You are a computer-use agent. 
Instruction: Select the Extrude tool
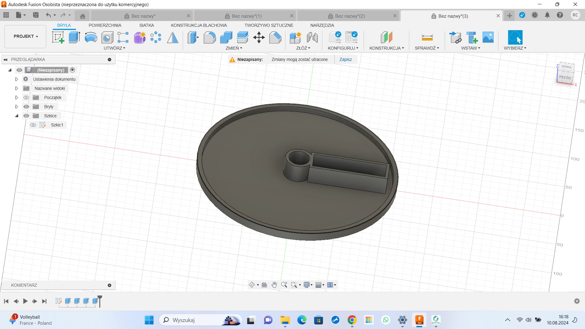click(x=74, y=37)
